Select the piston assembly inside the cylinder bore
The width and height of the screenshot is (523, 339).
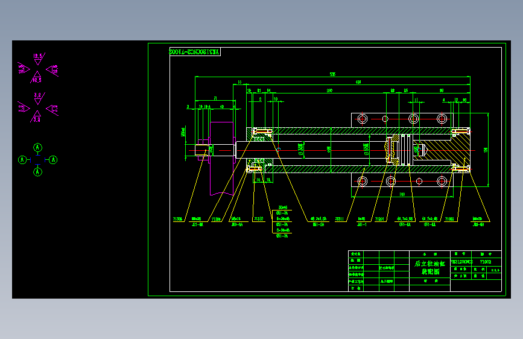coord(399,150)
